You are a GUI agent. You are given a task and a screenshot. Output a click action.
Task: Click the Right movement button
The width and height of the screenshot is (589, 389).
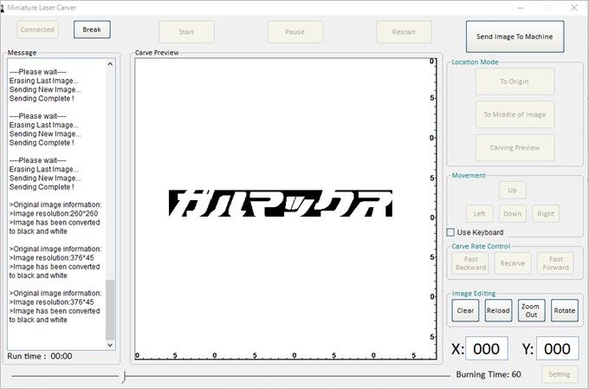pyautogui.click(x=546, y=214)
